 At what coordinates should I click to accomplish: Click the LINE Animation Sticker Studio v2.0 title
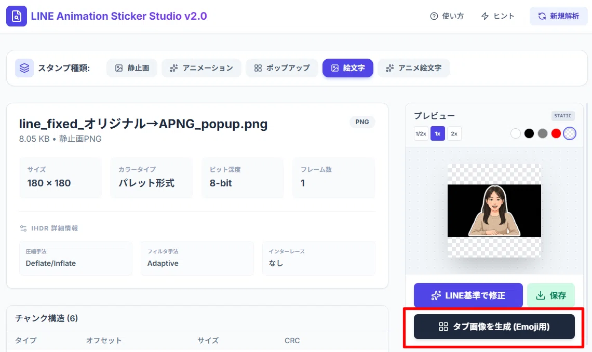[x=119, y=16]
